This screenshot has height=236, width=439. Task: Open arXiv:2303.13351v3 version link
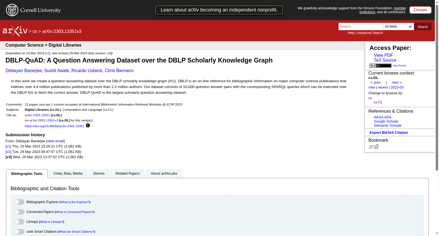click(44, 120)
